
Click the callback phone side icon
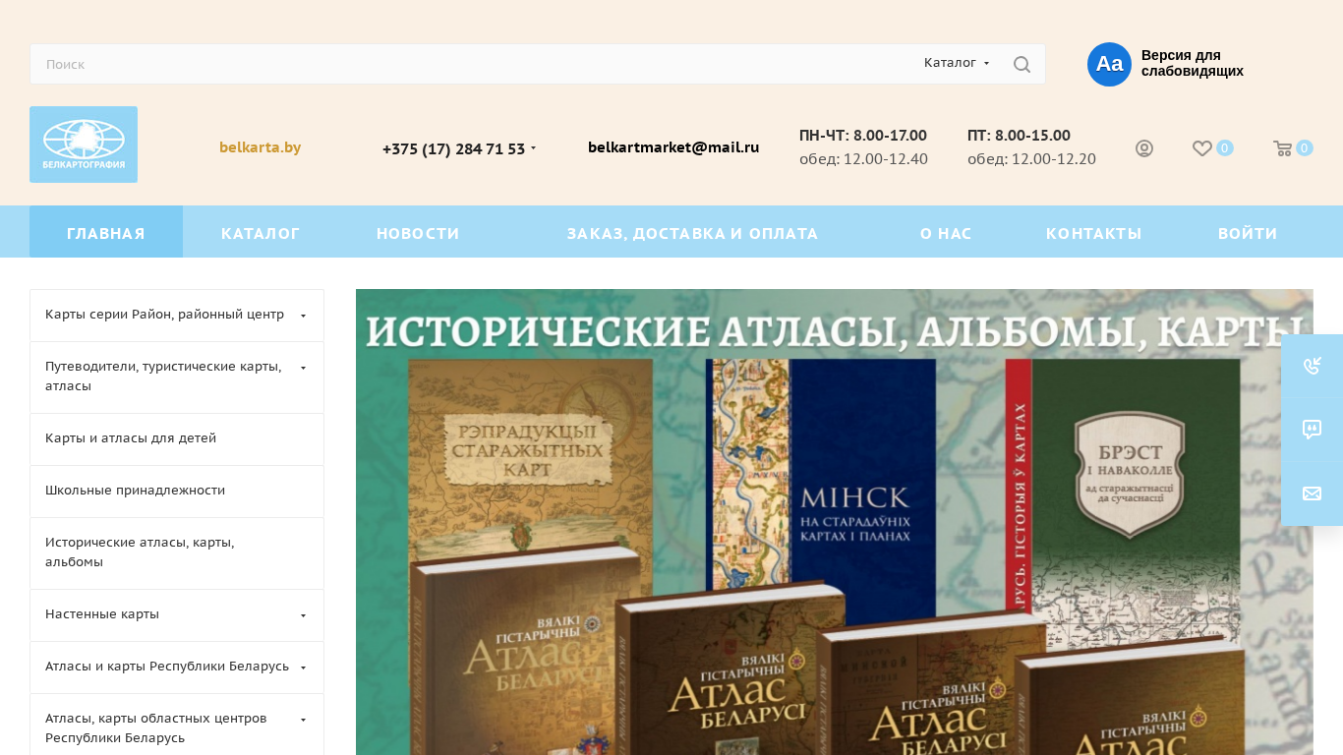pyautogui.click(x=1312, y=366)
